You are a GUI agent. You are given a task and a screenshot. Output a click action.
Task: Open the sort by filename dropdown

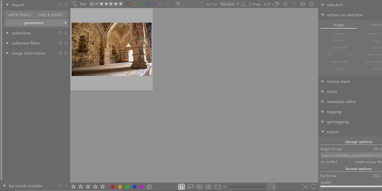tap(229, 4)
